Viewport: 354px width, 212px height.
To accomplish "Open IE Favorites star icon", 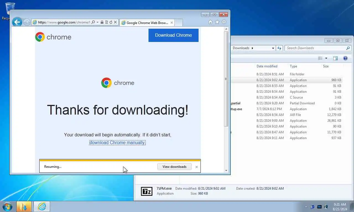I will coord(217,22).
